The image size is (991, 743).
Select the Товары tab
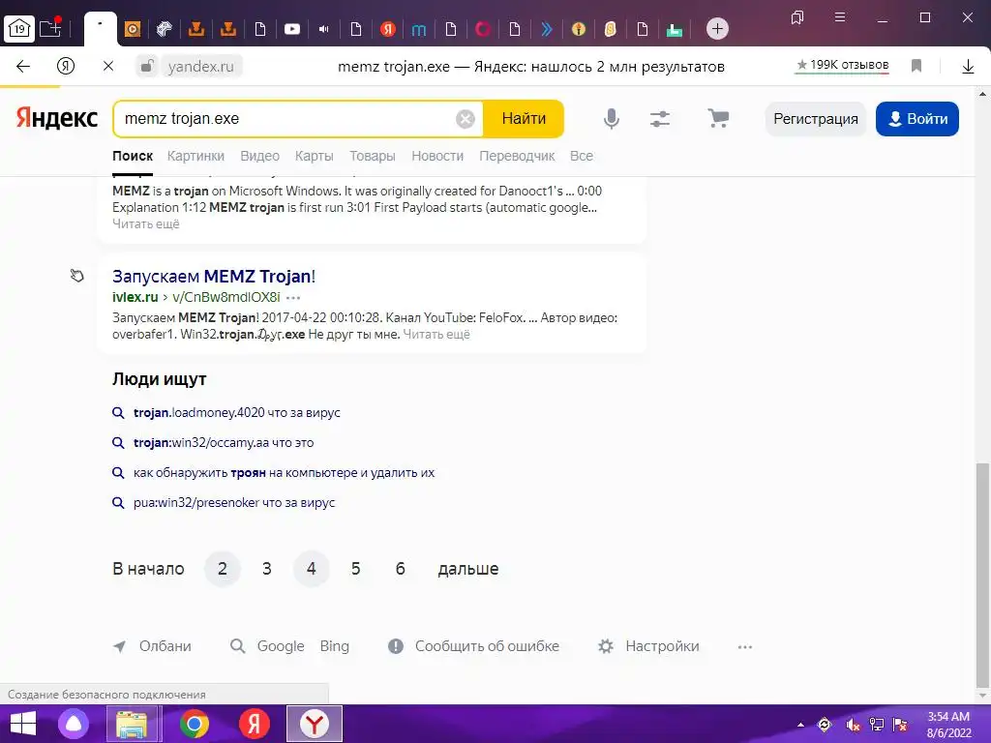point(373,156)
